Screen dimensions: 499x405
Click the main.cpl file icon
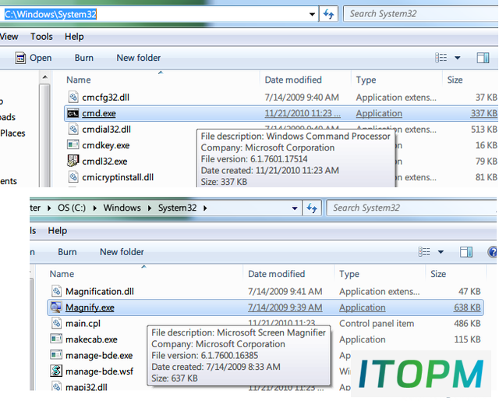56,323
